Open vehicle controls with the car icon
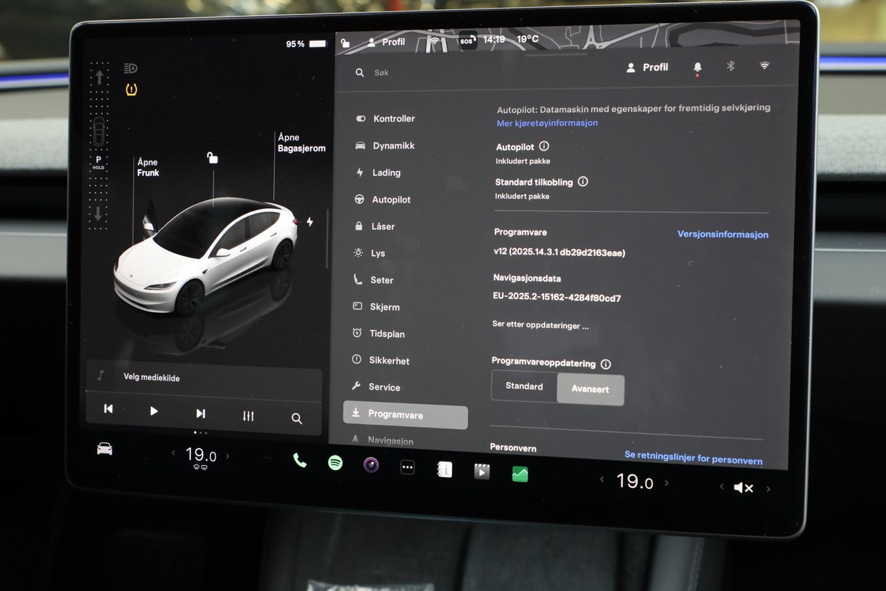The image size is (886, 591). [105, 449]
